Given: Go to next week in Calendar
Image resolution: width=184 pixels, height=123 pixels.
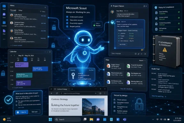Looking at the screenshot, I should tap(14, 55).
